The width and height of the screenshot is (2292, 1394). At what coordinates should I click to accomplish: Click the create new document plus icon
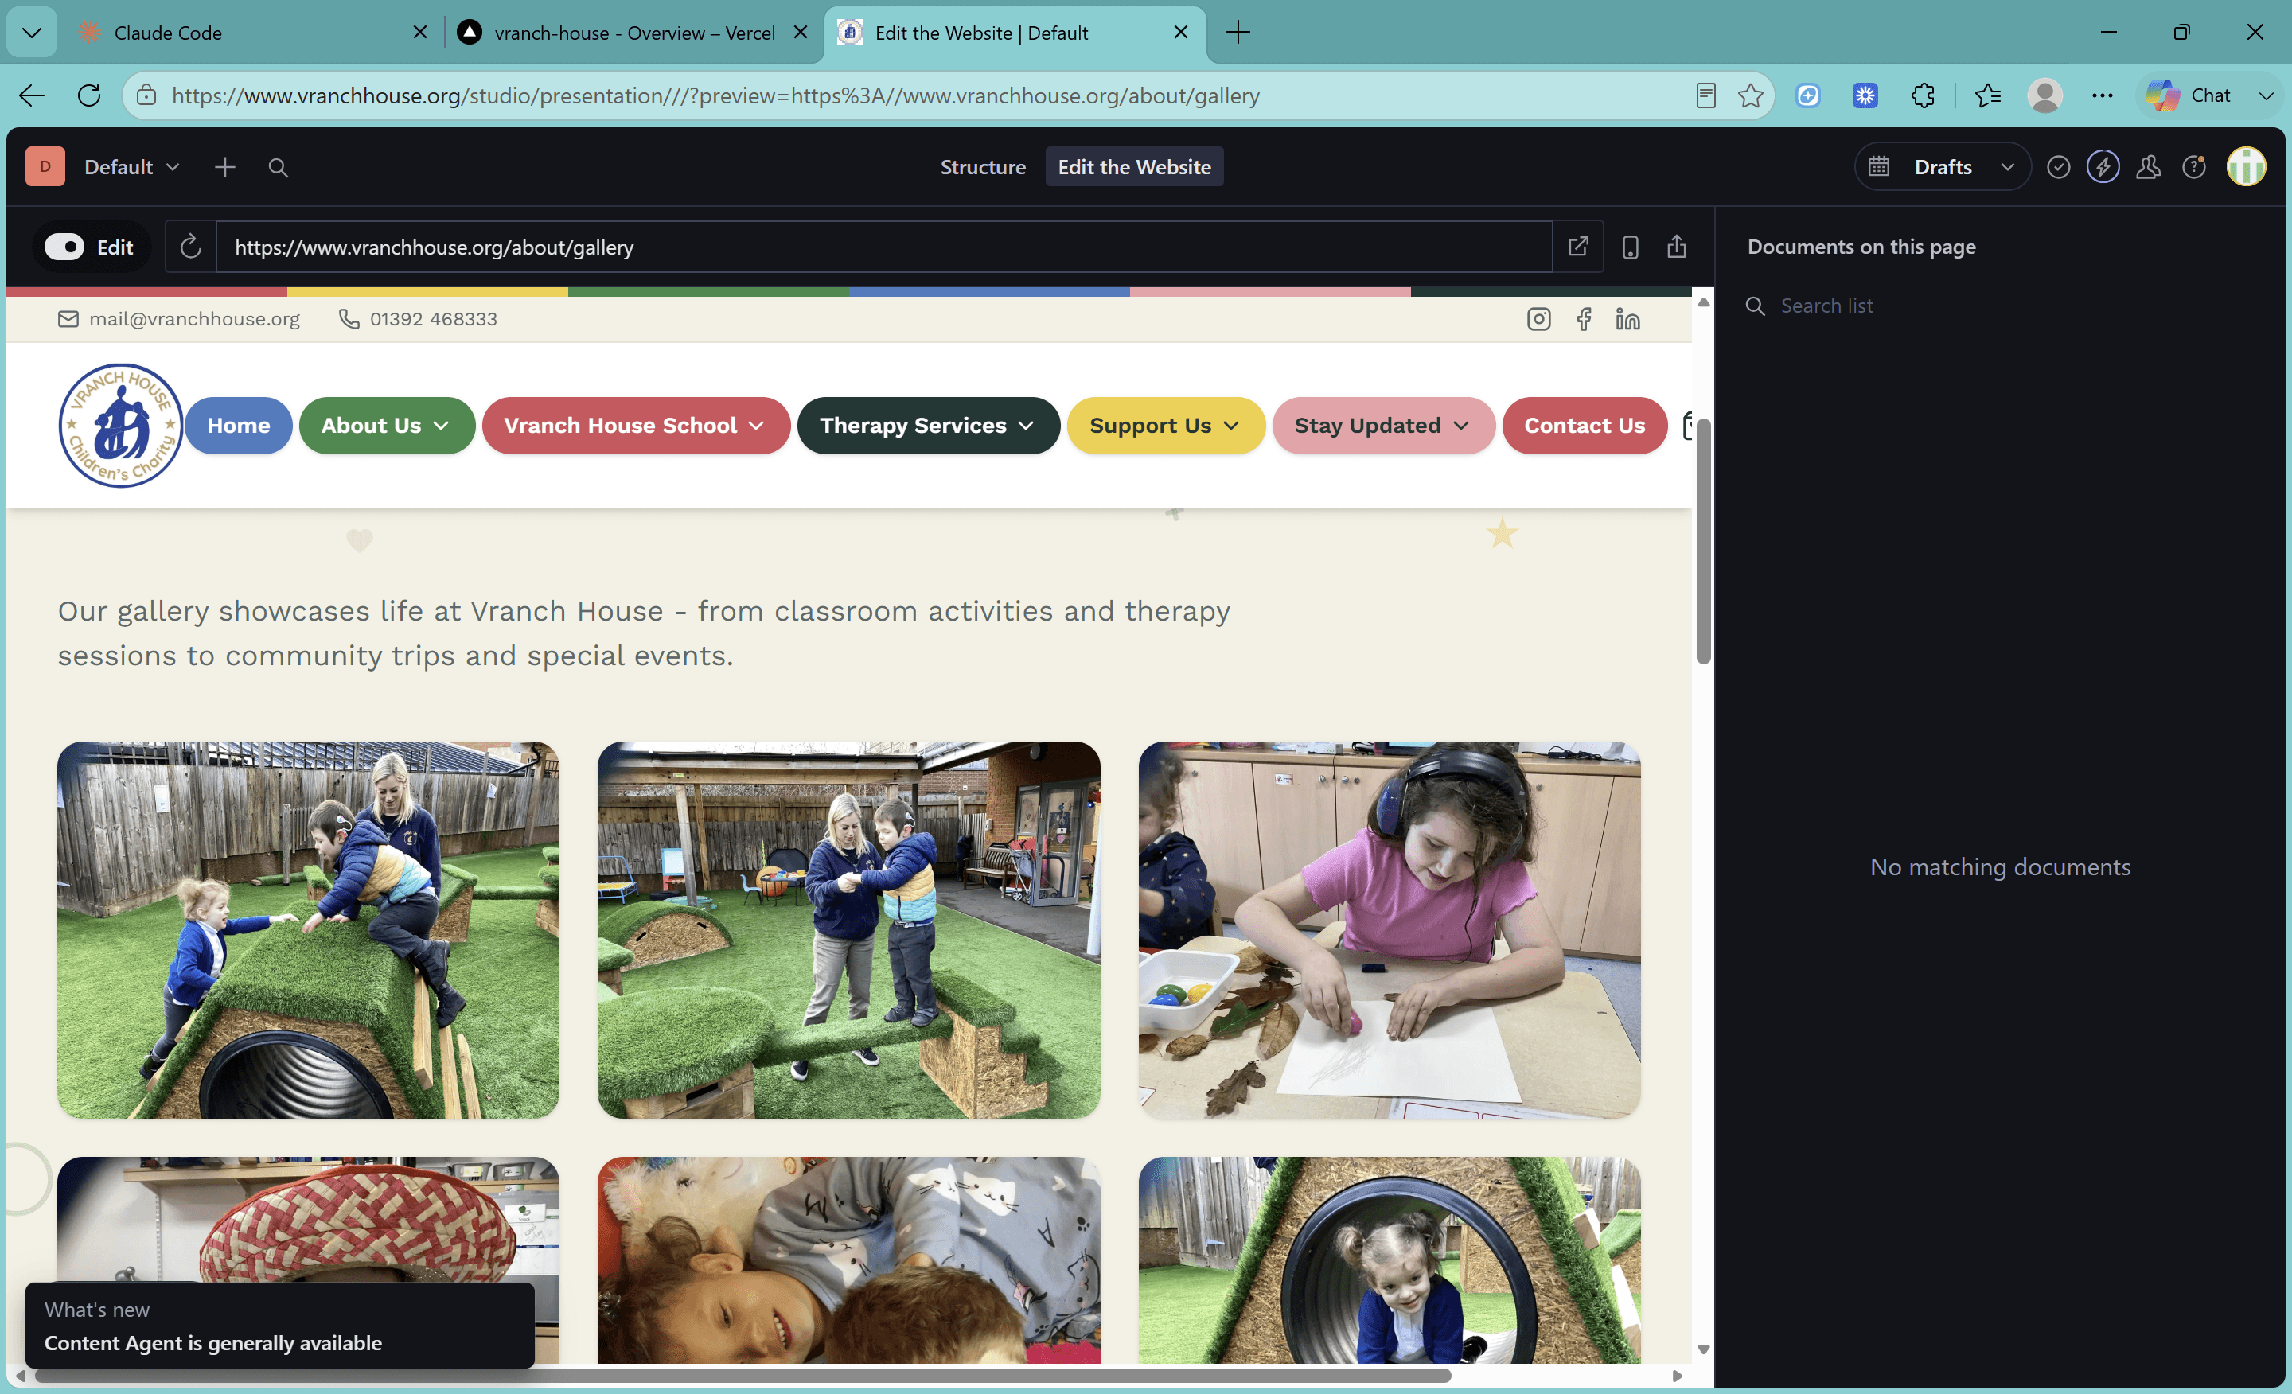point(224,166)
